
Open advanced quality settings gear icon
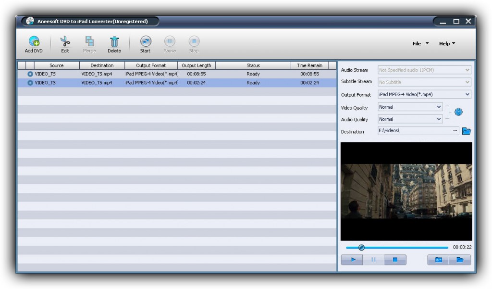pos(458,112)
